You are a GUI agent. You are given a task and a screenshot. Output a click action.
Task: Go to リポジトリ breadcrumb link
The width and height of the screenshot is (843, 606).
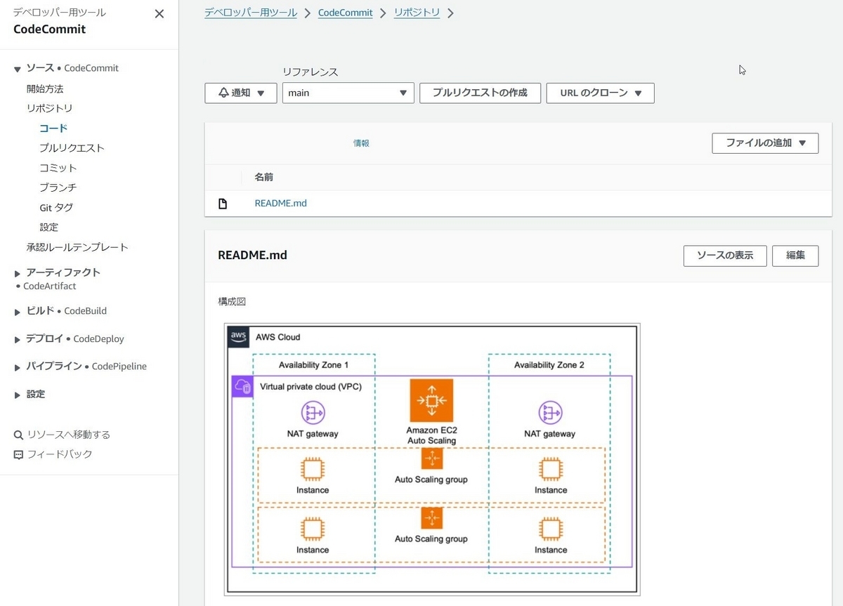(417, 13)
